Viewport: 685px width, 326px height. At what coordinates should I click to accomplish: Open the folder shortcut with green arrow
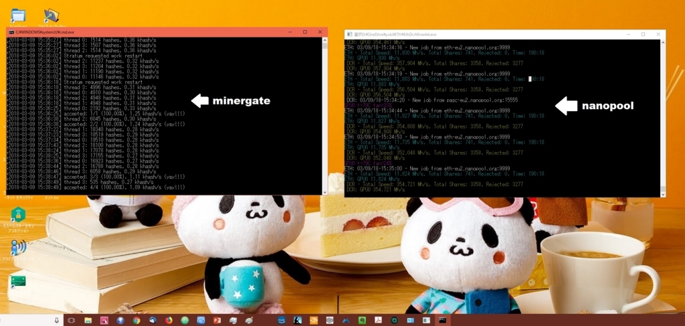(x=52, y=16)
